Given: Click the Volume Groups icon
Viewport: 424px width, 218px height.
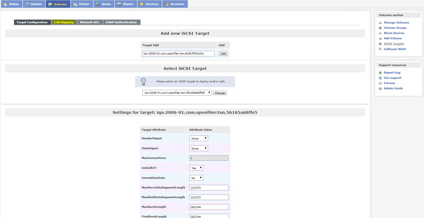Looking at the screenshot, I should pos(380,28).
